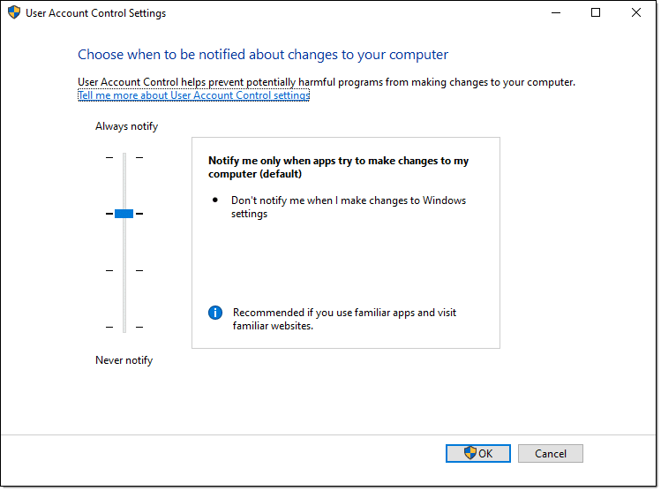Click Cancel to discard changes

click(x=550, y=453)
